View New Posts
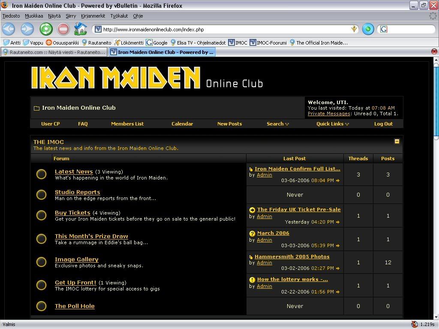The width and height of the screenshot is (439, 329). point(230,124)
